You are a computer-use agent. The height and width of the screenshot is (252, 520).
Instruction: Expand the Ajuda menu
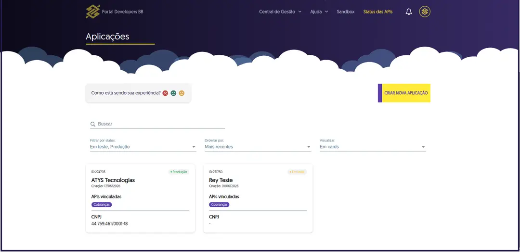[x=319, y=12]
